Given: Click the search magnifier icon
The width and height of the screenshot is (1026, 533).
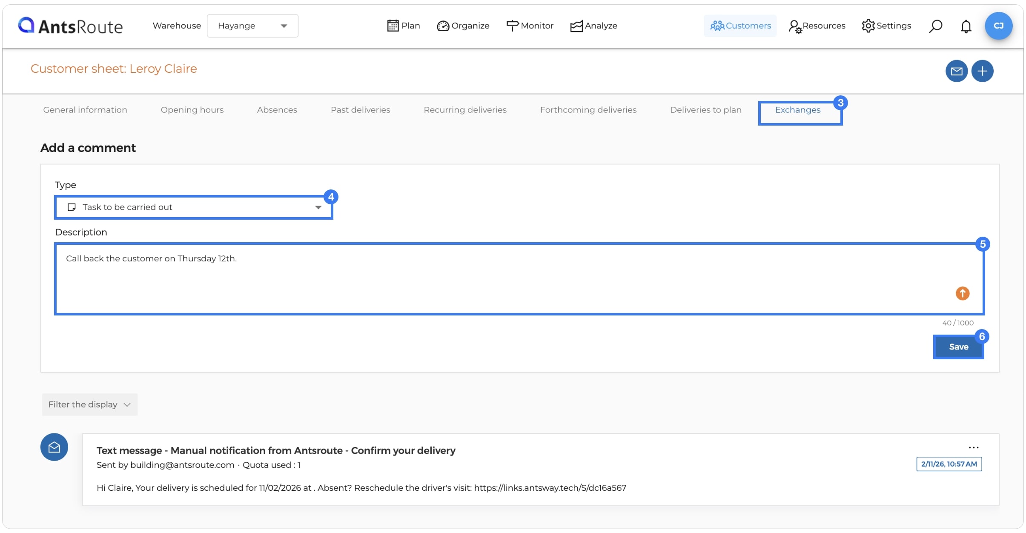Looking at the screenshot, I should 935,26.
